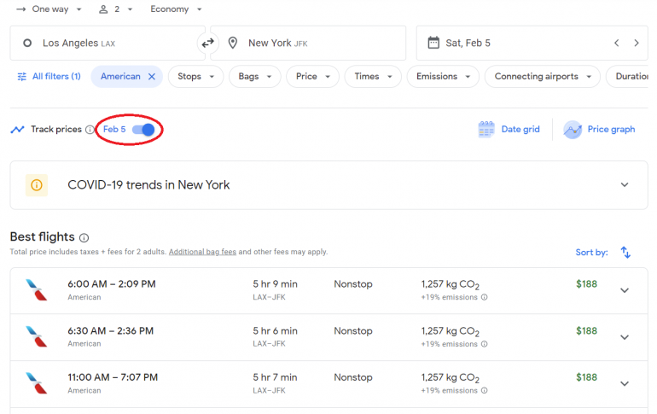The height and width of the screenshot is (414, 657).
Task: Open the passenger count dropdown
Action: (115, 9)
